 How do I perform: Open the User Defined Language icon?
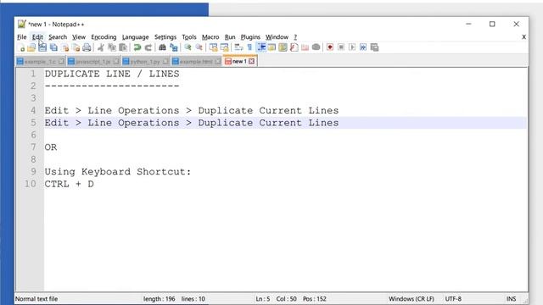271,47
